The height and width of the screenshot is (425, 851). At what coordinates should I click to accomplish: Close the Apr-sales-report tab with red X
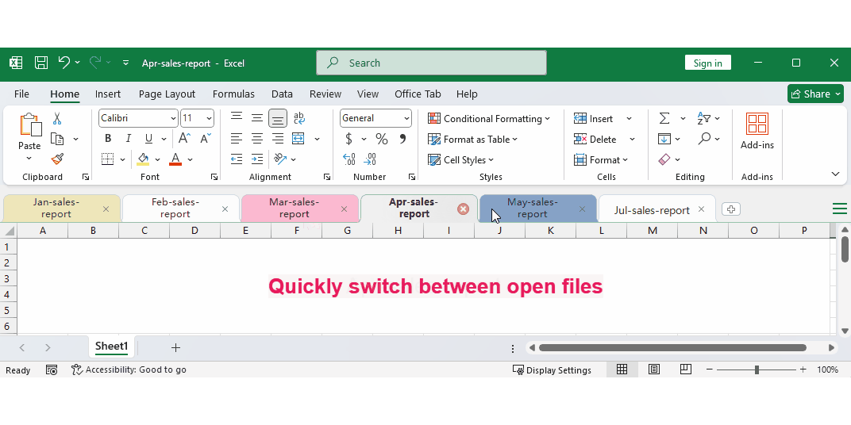[463, 209]
